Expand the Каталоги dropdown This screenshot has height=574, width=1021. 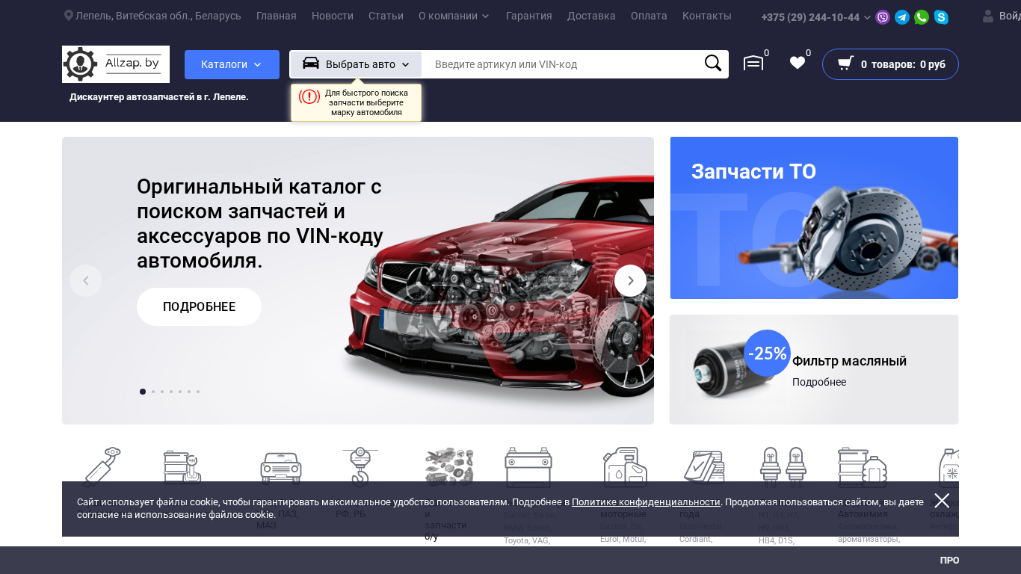click(x=232, y=64)
